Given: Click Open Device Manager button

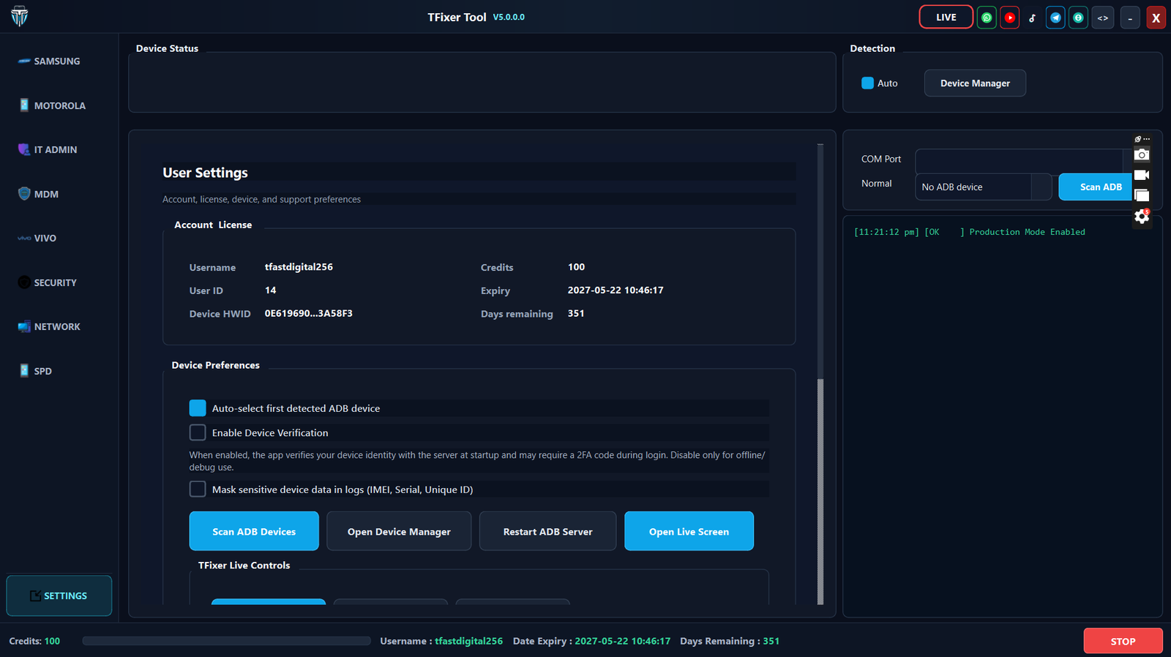Looking at the screenshot, I should 399,531.
